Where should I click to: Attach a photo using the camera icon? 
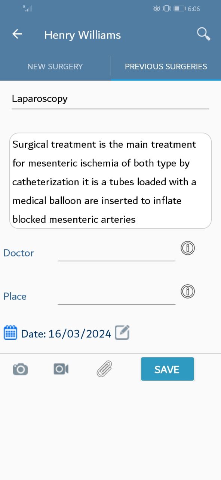tap(20, 369)
